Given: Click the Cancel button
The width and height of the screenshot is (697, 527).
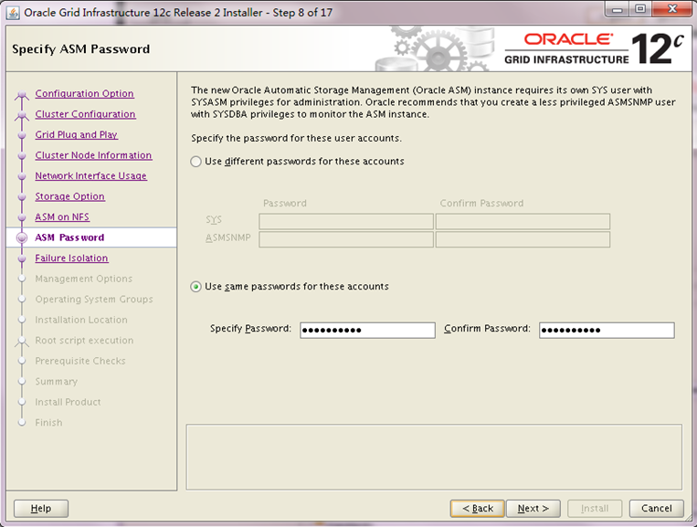Looking at the screenshot, I should pyautogui.click(x=657, y=509).
